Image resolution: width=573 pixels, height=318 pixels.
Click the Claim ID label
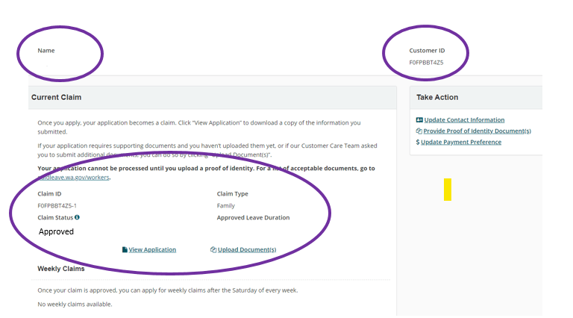[49, 194]
